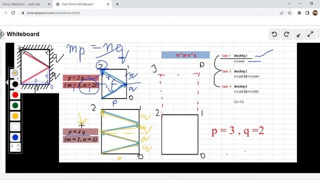
Task: Increase pen size with the up arrow
Action: (x=18, y=145)
